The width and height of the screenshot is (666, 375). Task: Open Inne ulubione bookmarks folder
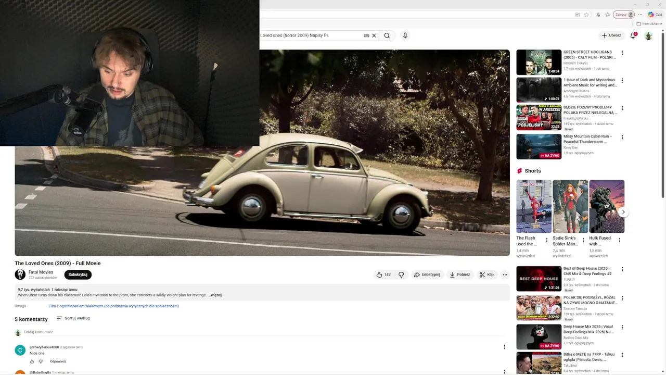tap(649, 24)
